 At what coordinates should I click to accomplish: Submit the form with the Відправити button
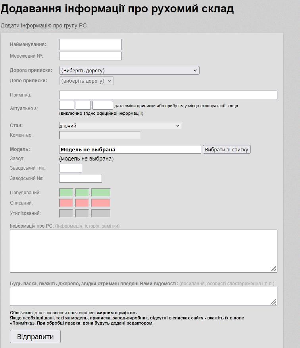pyautogui.click(x=35, y=336)
